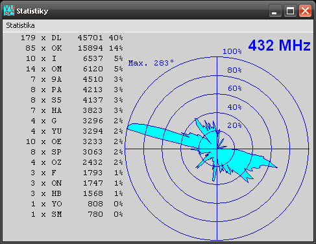Click the 20% ring label
Viewport: 316px width, 244px height.
pos(234,125)
